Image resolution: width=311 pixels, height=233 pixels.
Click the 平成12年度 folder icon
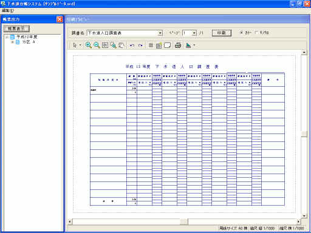pos(12,37)
